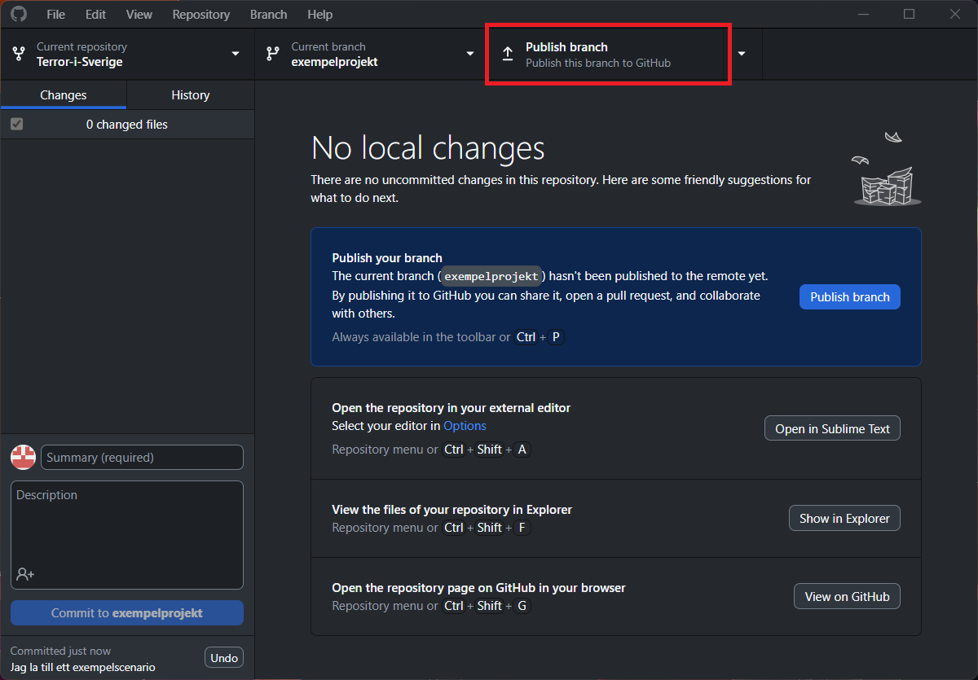Click the upload arrow icon for Publish branch
This screenshot has width=978, height=680.
pyautogui.click(x=508, y=55)
